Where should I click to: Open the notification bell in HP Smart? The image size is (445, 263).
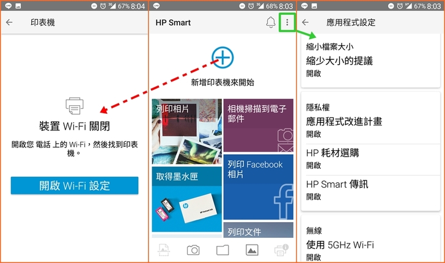pos(271,23)
